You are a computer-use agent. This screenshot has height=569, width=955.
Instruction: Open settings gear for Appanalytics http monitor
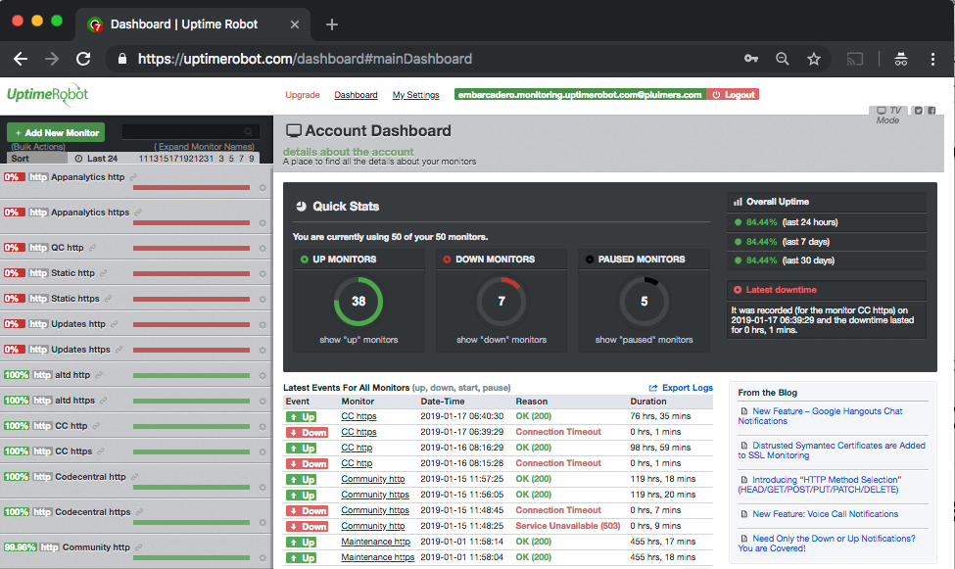263,187
